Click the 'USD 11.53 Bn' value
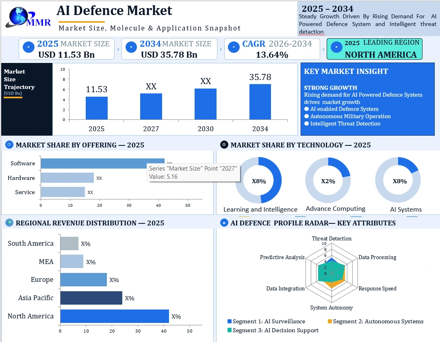The image size is (440, 342). 67,54
